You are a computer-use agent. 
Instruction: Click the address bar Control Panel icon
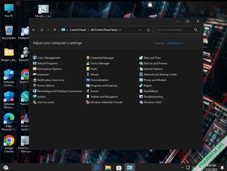pyautogui.click(x=63, y=30)
